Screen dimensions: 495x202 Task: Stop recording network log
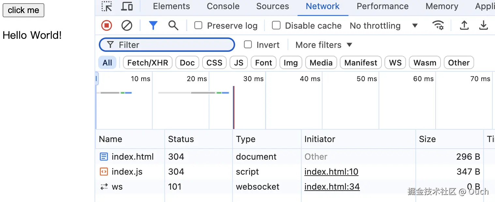pos(106,25)
